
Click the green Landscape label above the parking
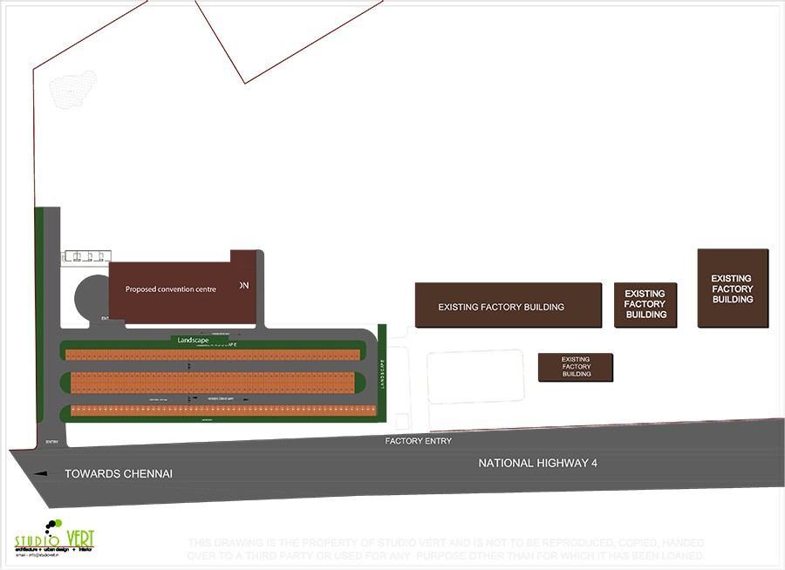coord(199,339)
